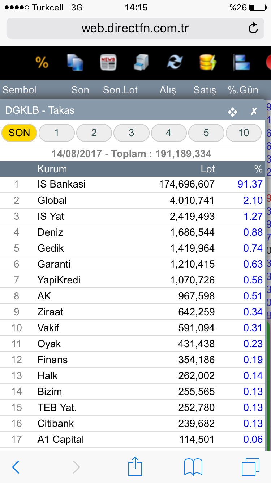This screenshot has height=483, width=271.
Task: Click the 91.37 percent value
Action: (x=250, y=184)
